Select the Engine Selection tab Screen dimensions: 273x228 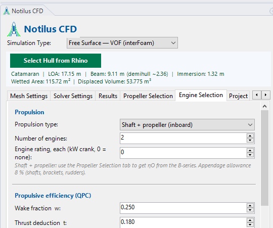pyautogui.click(x=201, y=95)
